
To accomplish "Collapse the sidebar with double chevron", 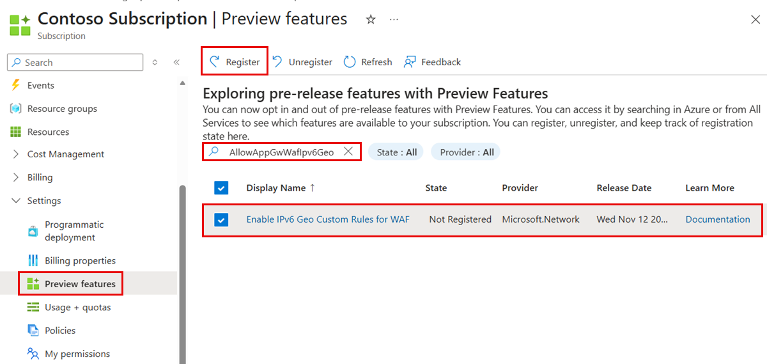I will [x=177, y=62].
